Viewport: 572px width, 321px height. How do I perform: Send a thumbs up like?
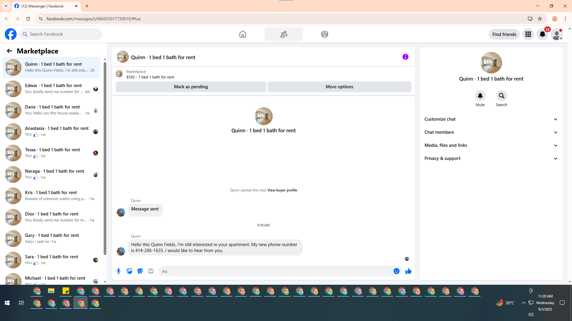408,271
